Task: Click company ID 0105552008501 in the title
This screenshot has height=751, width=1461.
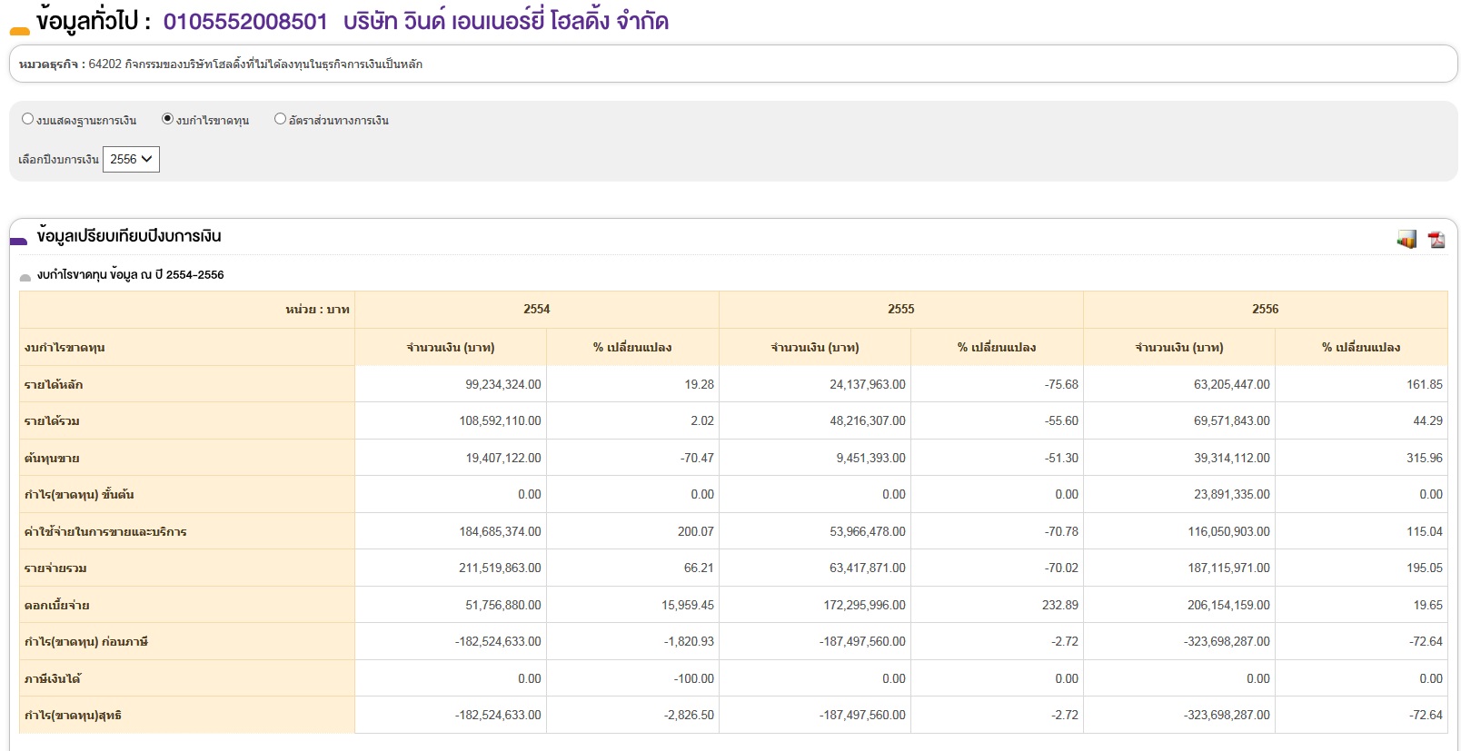Action: [245, 22]
